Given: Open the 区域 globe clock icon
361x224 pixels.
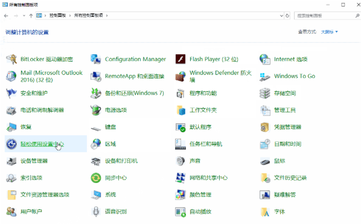Looking at the screenshot, I should (96, 144).
